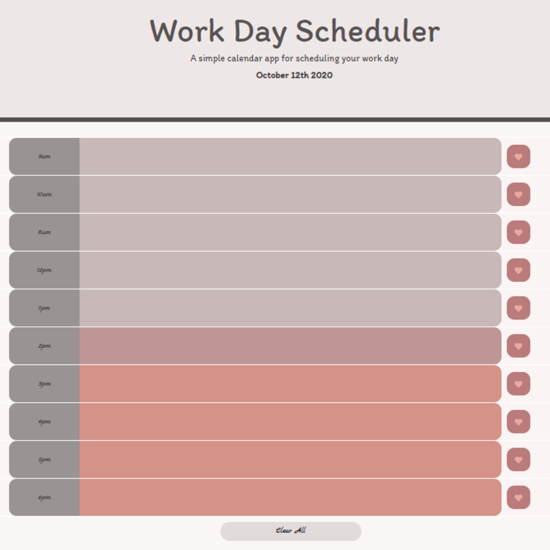Click the 11am text entry area

289,232
